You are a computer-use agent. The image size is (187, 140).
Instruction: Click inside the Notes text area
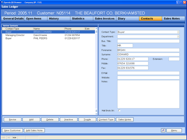tap(148, 94)
